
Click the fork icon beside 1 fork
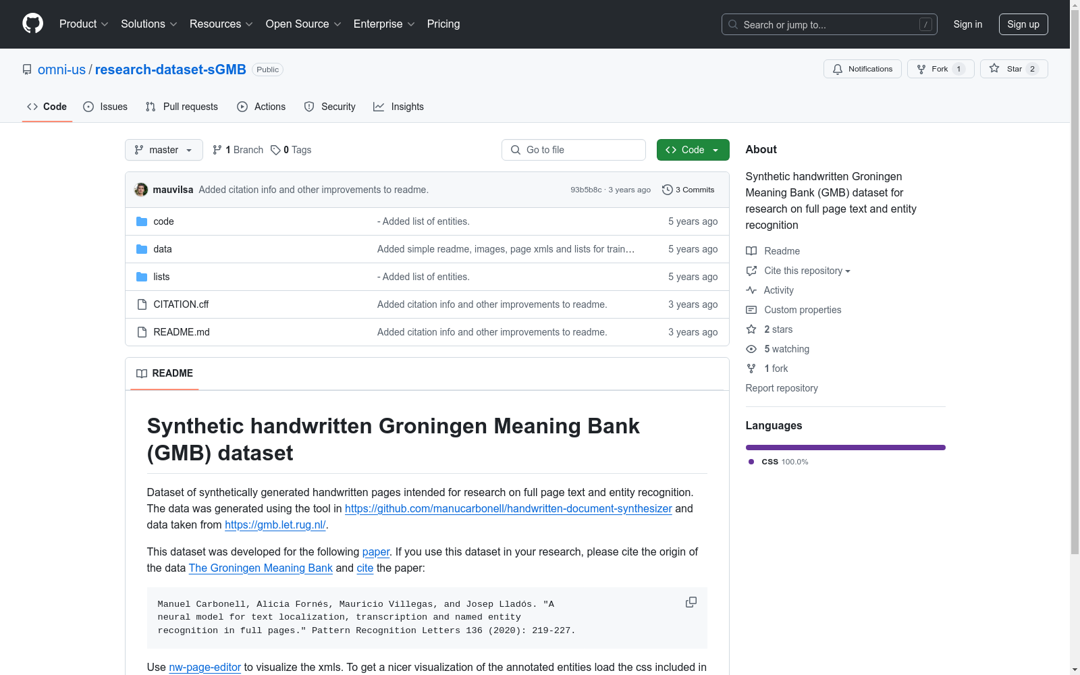751,369
